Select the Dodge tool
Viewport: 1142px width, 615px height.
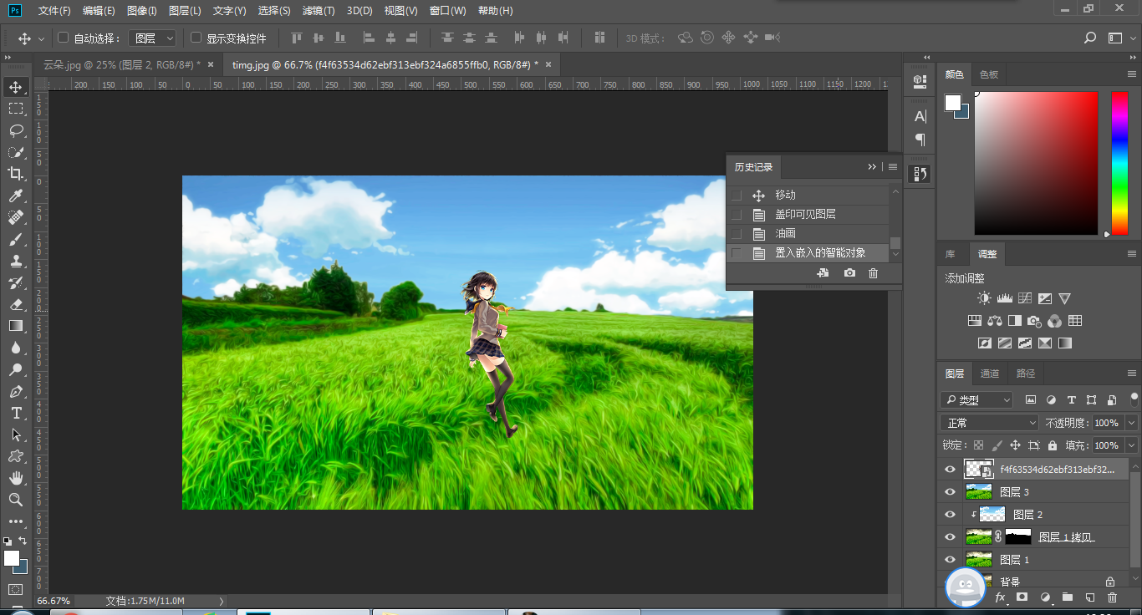(x=16, y=369)
